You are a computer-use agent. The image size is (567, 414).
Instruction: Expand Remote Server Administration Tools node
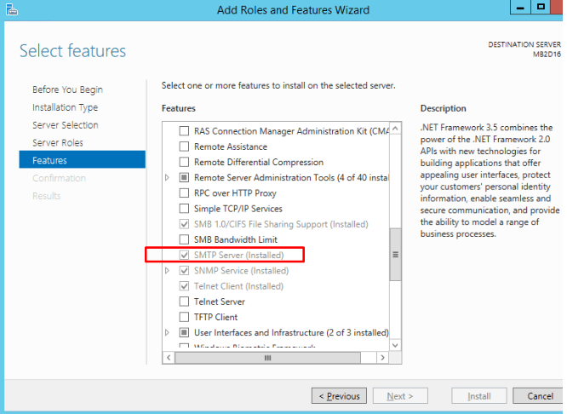[167, 177]
